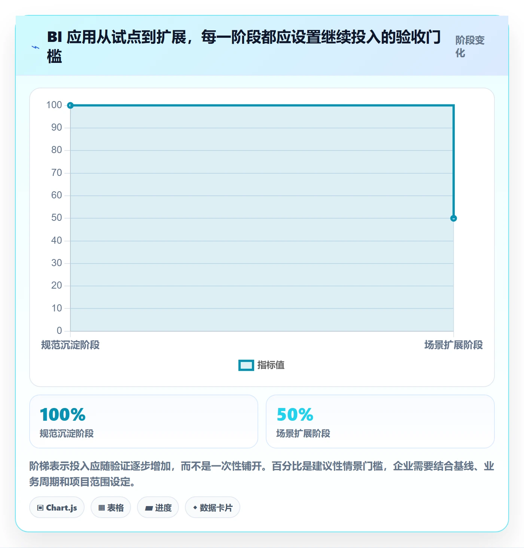Image resolution: width=524 pixels, height=548 pixels.
Task: Click the 数据卡片 tag
Action: pos(213,508)
